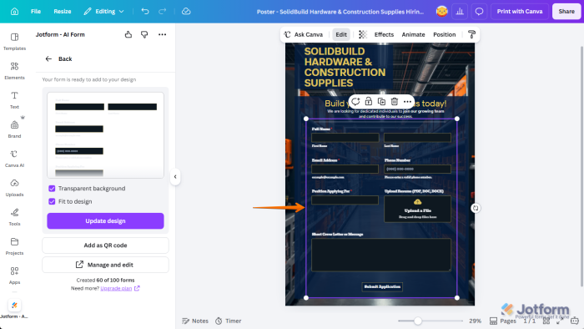Open Jotform panel more options
The image size is (584, 329).
tap(163, 34)
